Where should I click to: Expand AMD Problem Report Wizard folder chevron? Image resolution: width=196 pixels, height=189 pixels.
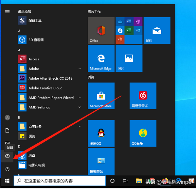80,98
